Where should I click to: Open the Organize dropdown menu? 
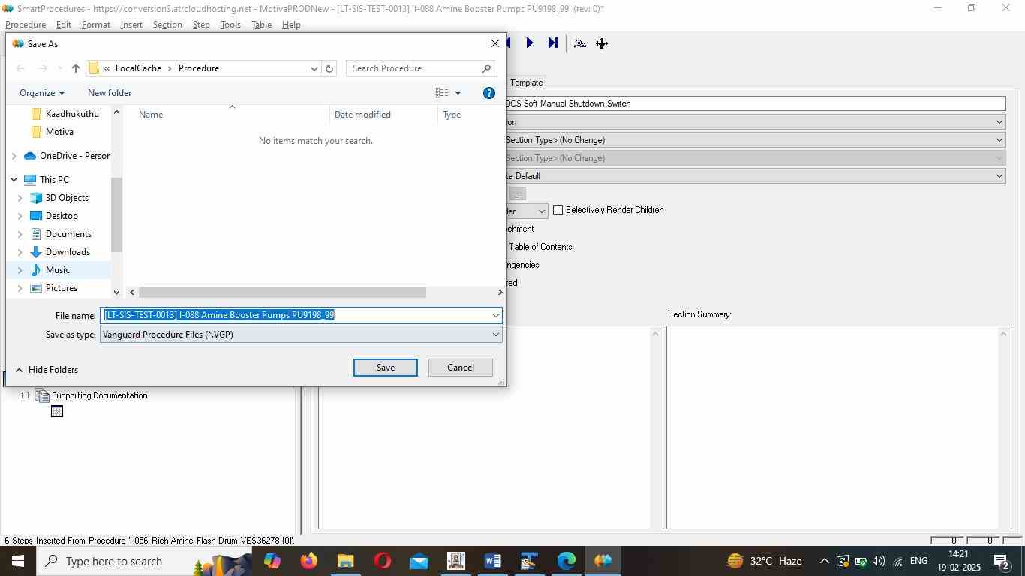click(42, 93)
